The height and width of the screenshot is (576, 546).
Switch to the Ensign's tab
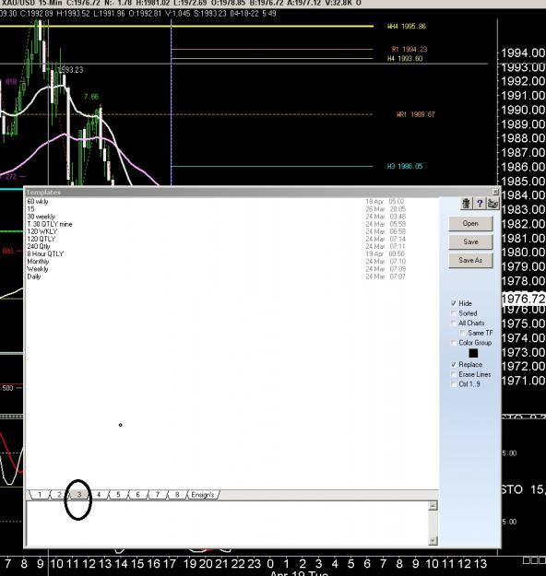point(203,495)
